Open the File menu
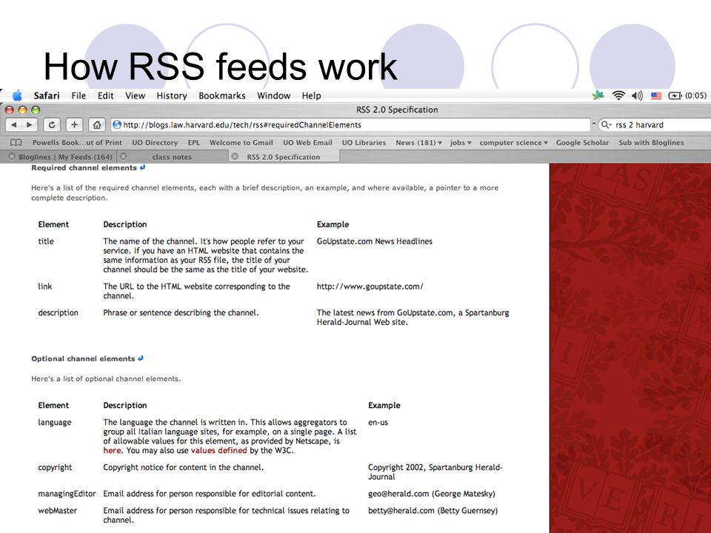 point(79,95)
